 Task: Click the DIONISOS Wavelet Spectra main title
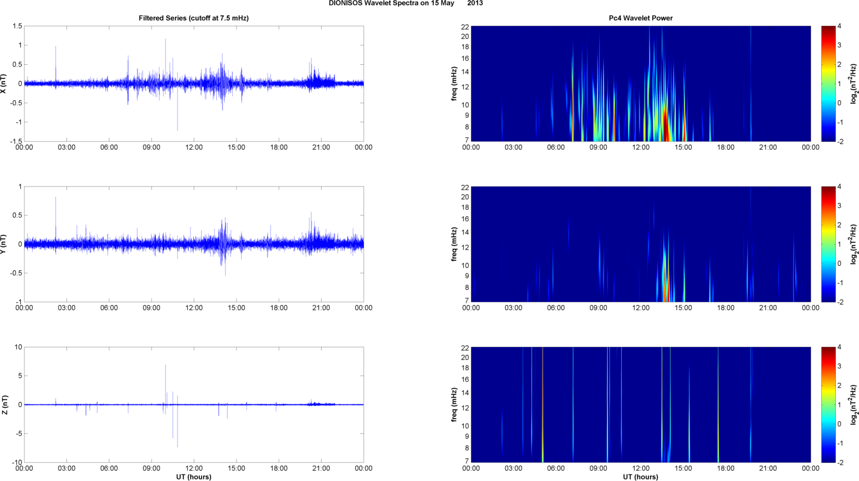click(406, 3)
